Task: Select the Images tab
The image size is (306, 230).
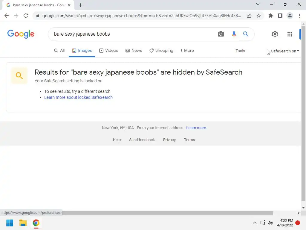Action: 82,51
